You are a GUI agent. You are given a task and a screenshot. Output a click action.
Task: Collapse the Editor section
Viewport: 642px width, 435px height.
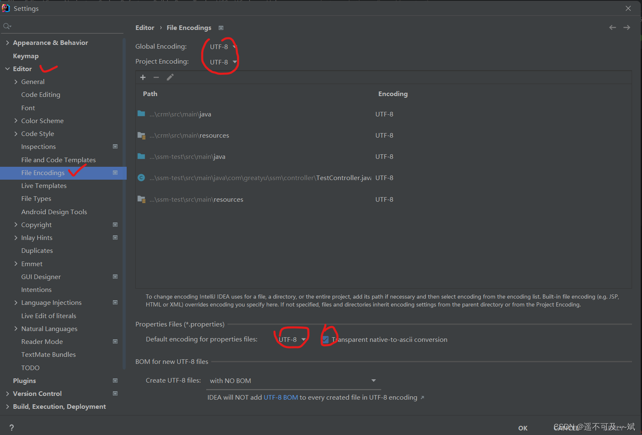7,69
